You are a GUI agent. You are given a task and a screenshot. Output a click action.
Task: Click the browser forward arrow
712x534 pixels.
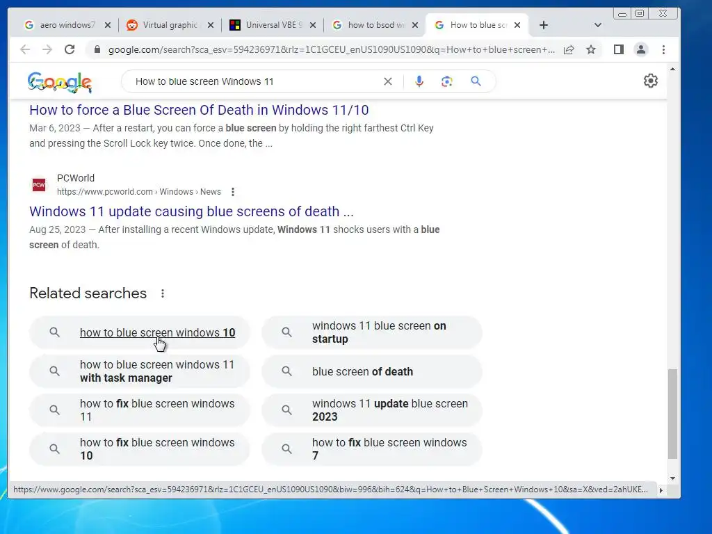click(47, 49)
